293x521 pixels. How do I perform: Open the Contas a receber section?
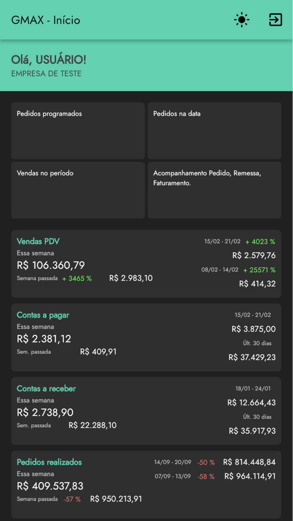(x=47, y=389)
